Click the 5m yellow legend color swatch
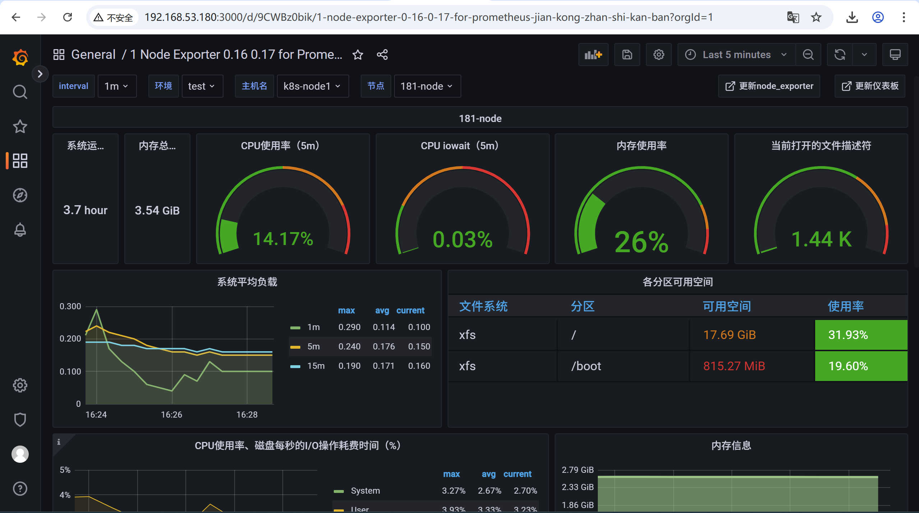 (295, 347)
